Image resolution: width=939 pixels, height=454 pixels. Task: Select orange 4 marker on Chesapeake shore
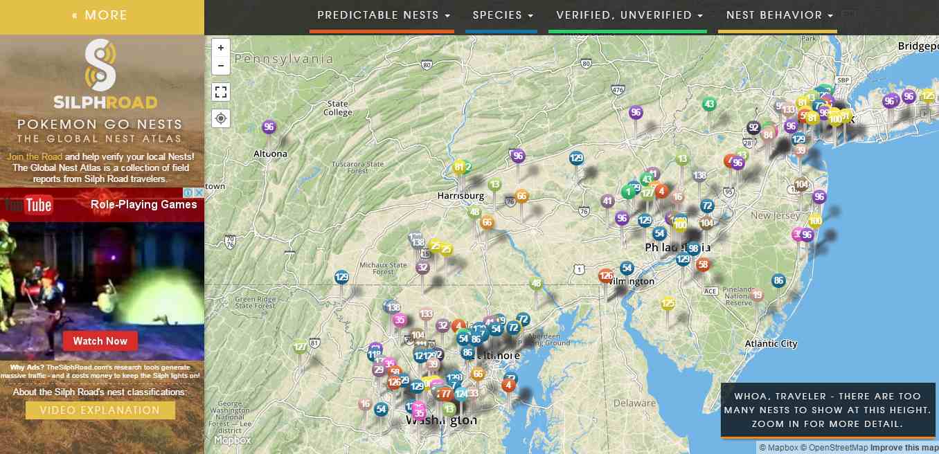[509, 385]
